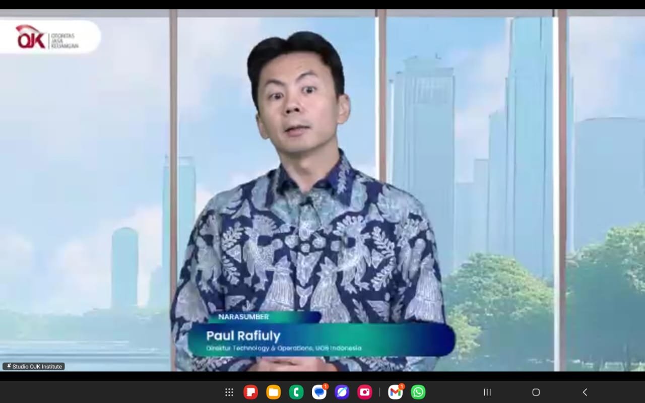This screenshot has height=403, width=645.
Task: Open the Messages app in taskbar
Action: coord(319,392)
